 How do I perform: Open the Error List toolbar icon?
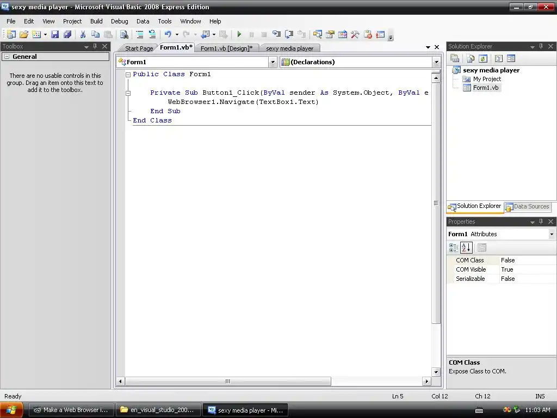point(368,34)
